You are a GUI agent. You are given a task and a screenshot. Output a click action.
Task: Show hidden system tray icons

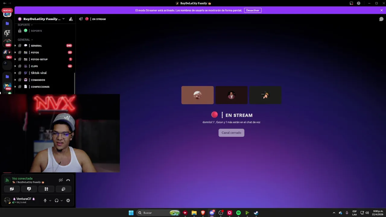point(334,213)
